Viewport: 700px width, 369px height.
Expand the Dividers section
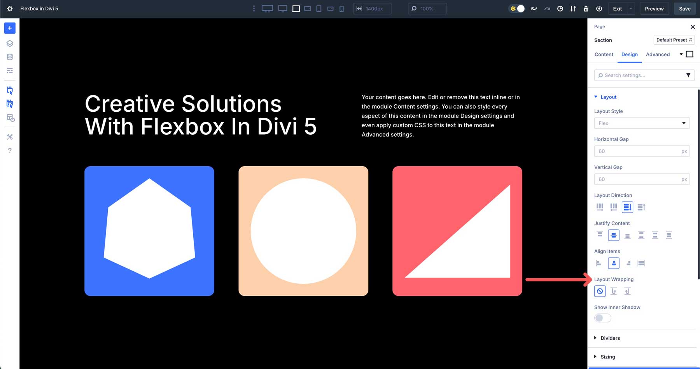[x=610, y=338]
